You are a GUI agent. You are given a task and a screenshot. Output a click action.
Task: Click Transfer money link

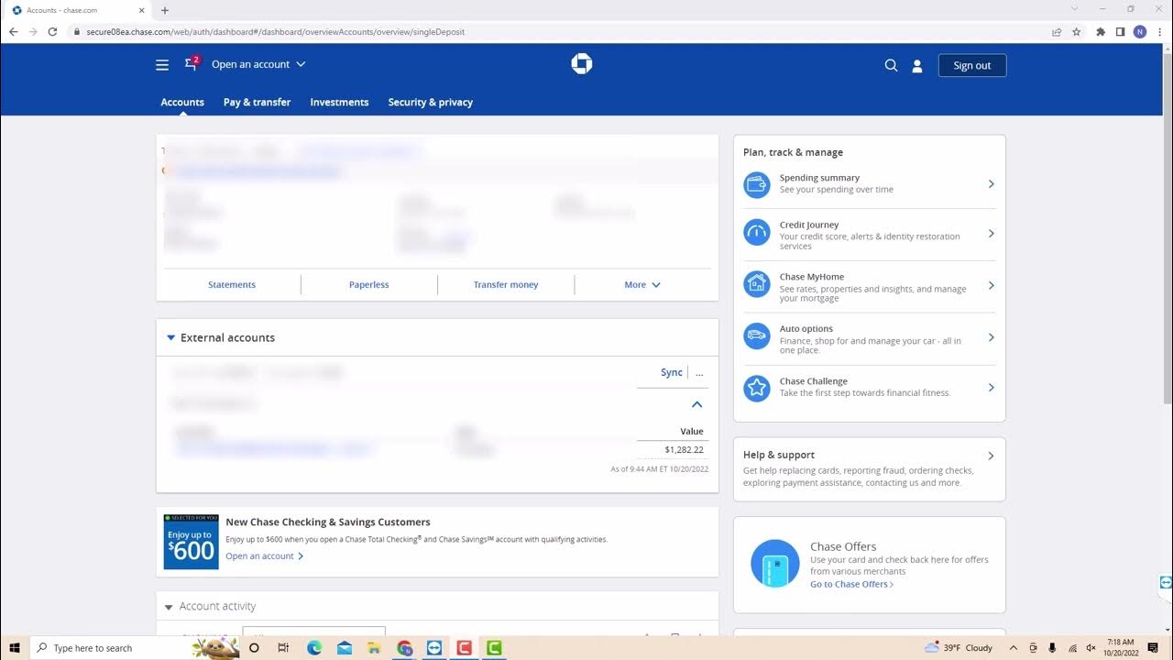pos(506,285)
